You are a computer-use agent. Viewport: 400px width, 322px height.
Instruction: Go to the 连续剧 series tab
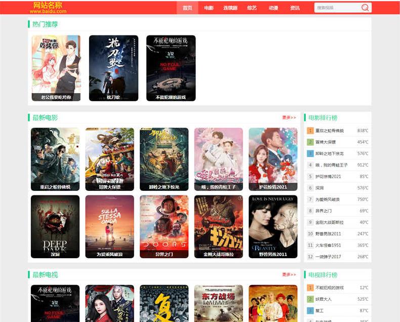coord(230,8)
